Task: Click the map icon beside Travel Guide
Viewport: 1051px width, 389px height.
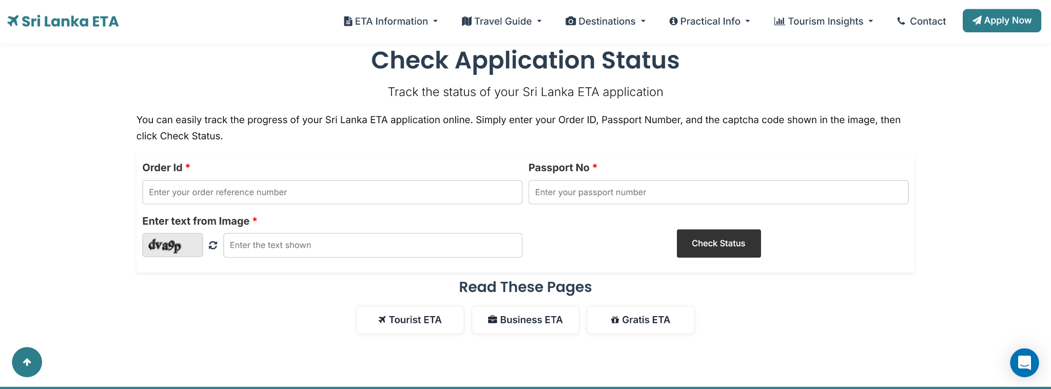Action: (466, 21)
